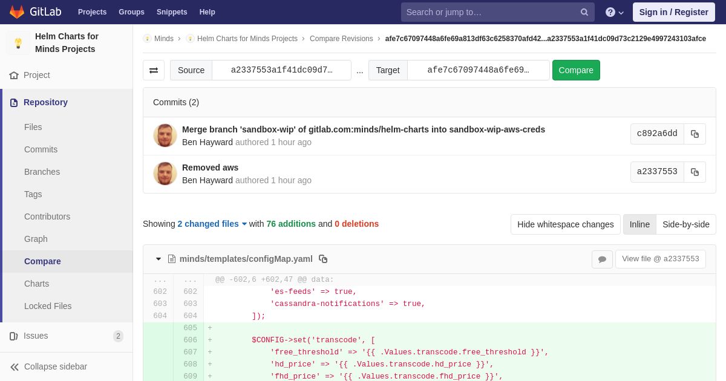726x381 pixels.
Task: Open the Target revision dropdown
Action: point(478,70)
